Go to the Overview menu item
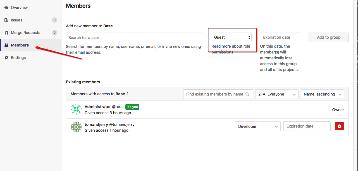This screenshot has width=358, height=171. coord(19,8)
